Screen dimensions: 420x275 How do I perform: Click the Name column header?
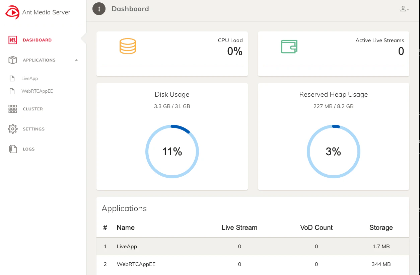126,228
